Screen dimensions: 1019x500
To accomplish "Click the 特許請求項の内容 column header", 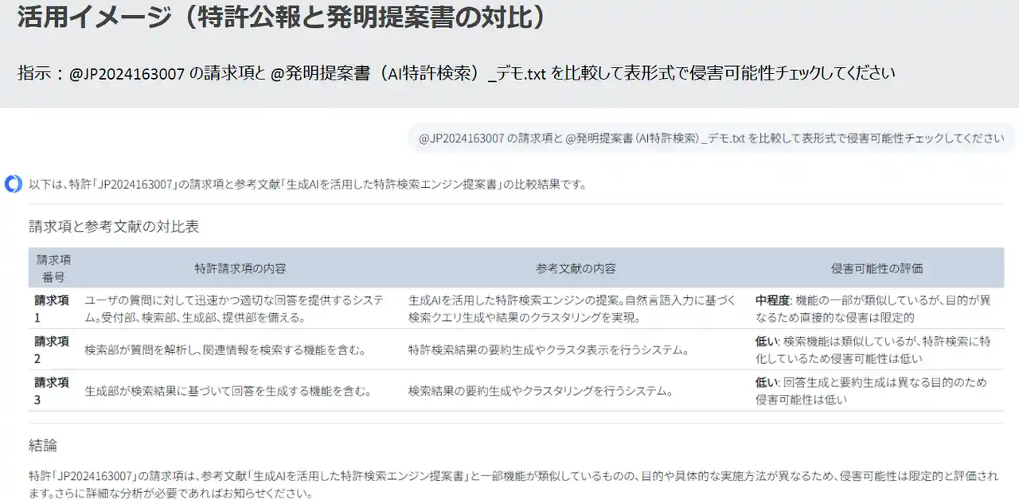I will point(240,268).
